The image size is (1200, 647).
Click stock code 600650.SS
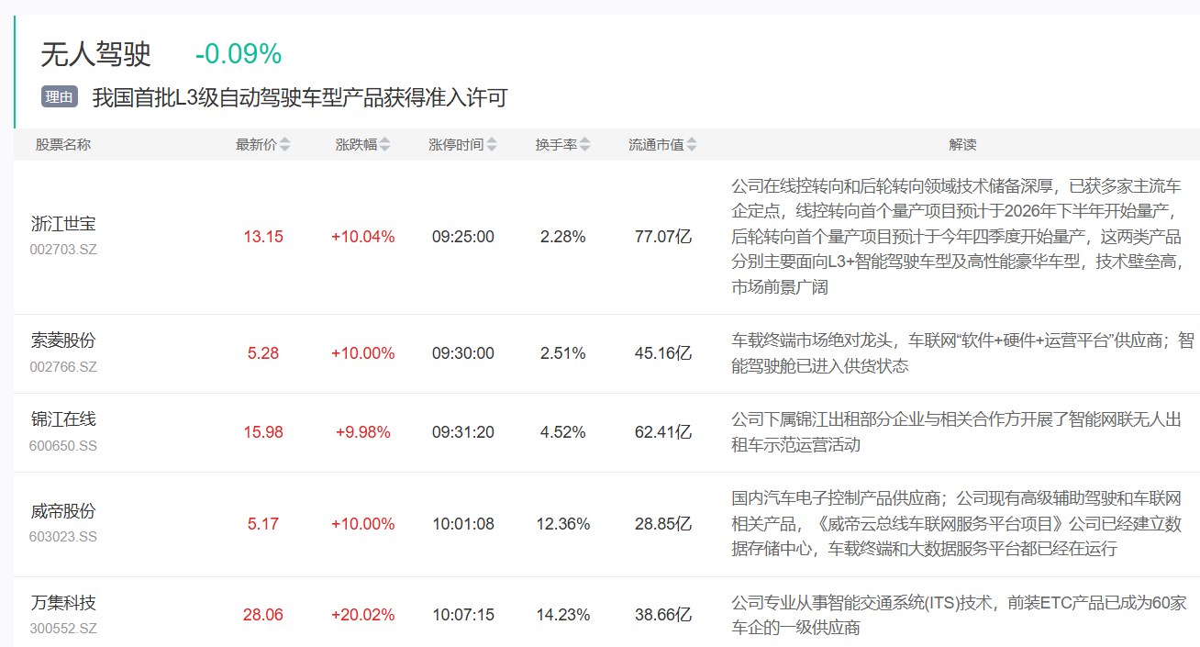63,446
